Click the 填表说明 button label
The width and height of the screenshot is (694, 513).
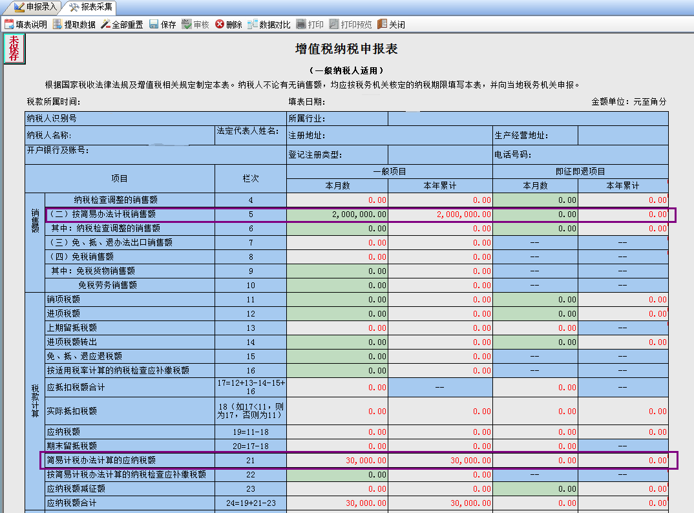pyautogui.click(x=31, y=25)
